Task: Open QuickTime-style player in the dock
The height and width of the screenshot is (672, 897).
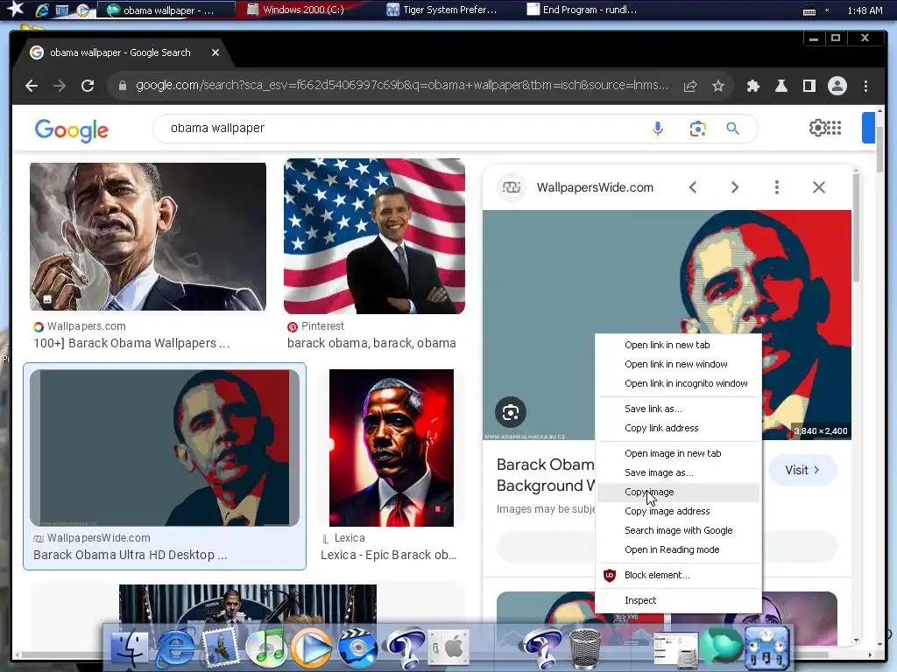Action: (x=311, y=648)
